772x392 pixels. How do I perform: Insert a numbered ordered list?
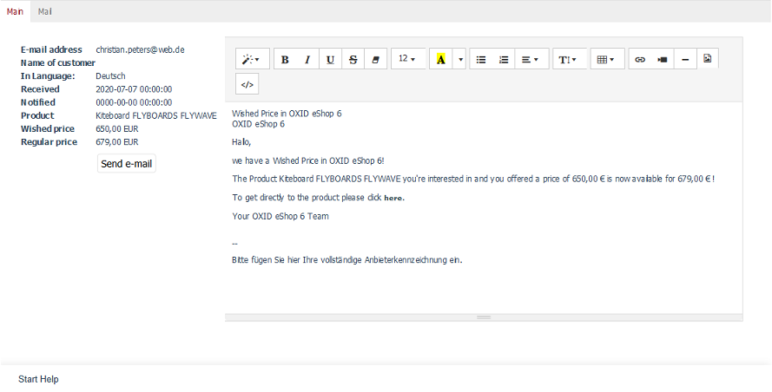[504, 59]
